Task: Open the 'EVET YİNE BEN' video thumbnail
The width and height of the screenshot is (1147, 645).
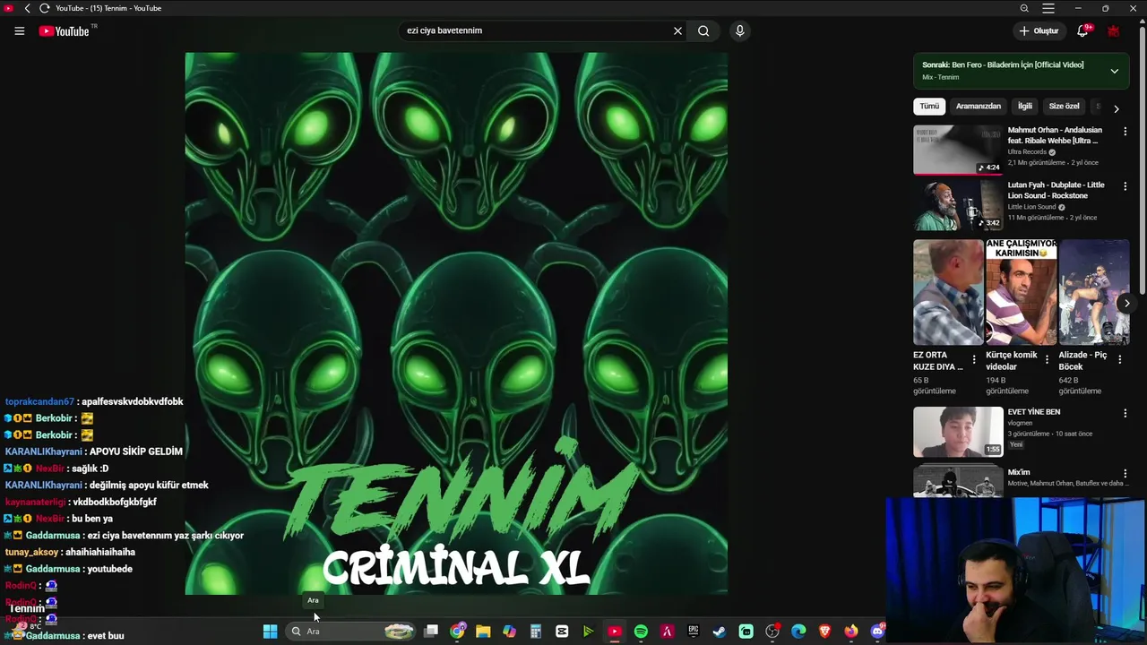Action: [958, 432]
